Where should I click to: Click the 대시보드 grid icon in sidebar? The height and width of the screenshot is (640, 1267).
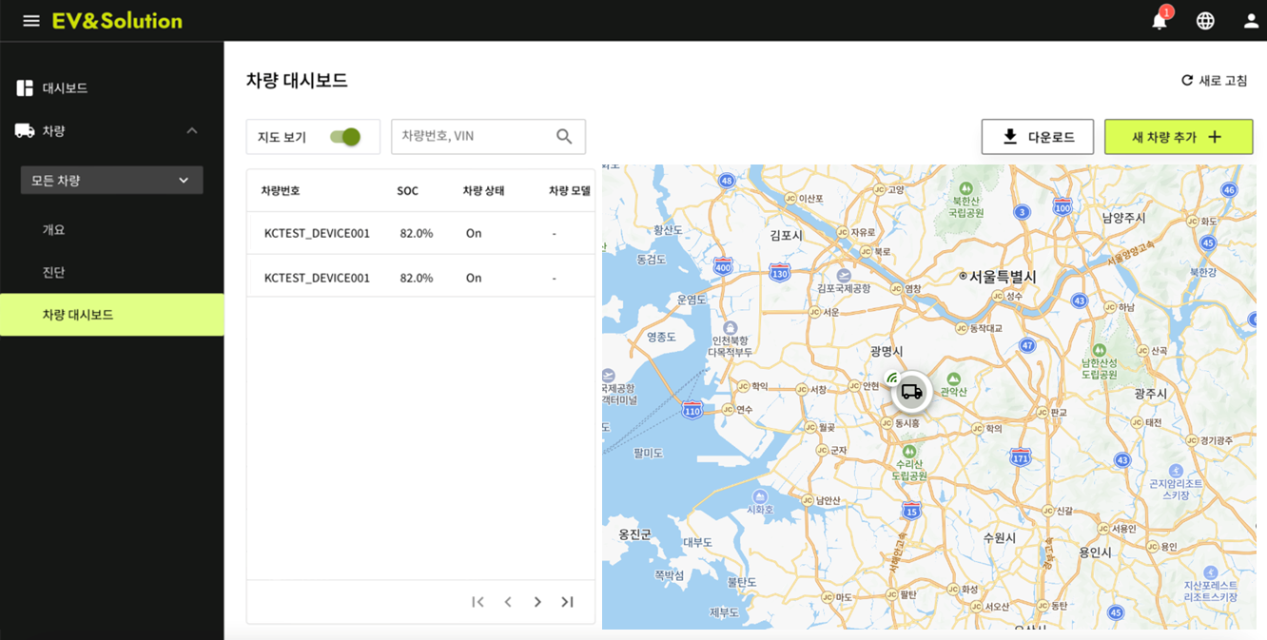[25, 88]
